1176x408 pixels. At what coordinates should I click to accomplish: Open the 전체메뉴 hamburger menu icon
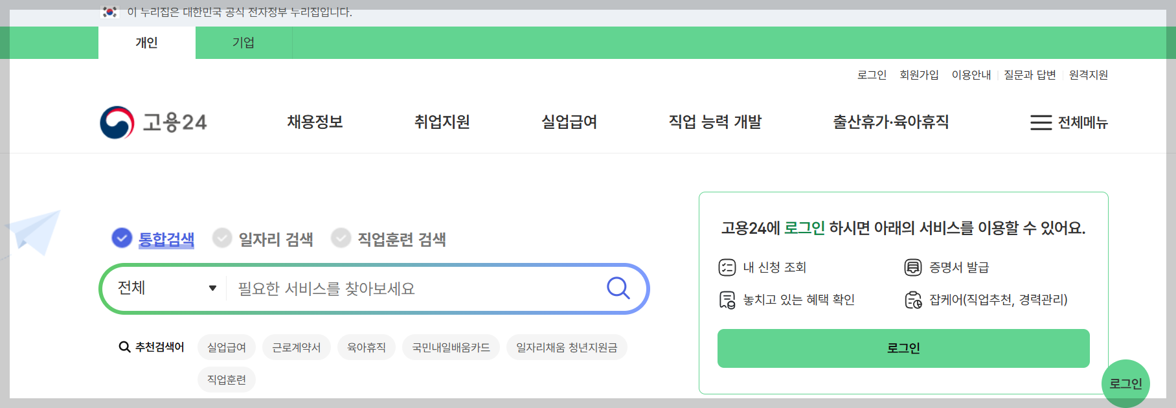click(x=1041, y=122)
